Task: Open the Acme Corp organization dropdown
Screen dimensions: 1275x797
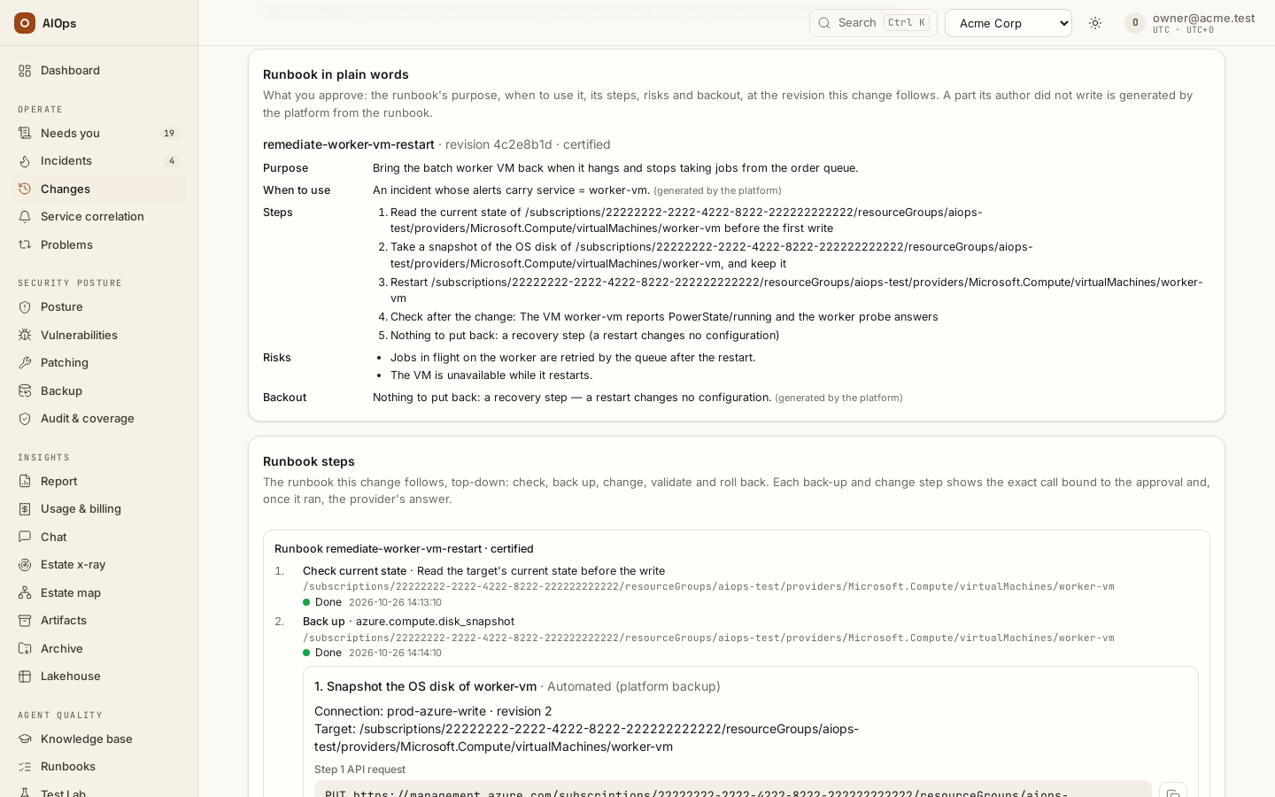Action: click(x=1008, y=23)
